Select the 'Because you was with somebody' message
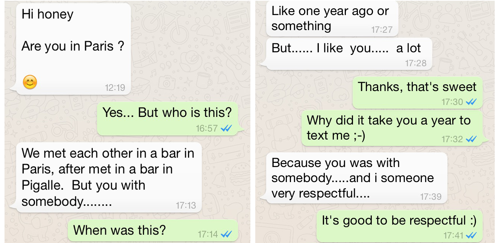This screenshot has height=243, width=500. 356,178
